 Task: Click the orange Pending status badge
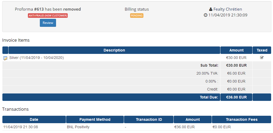[137, 15]
